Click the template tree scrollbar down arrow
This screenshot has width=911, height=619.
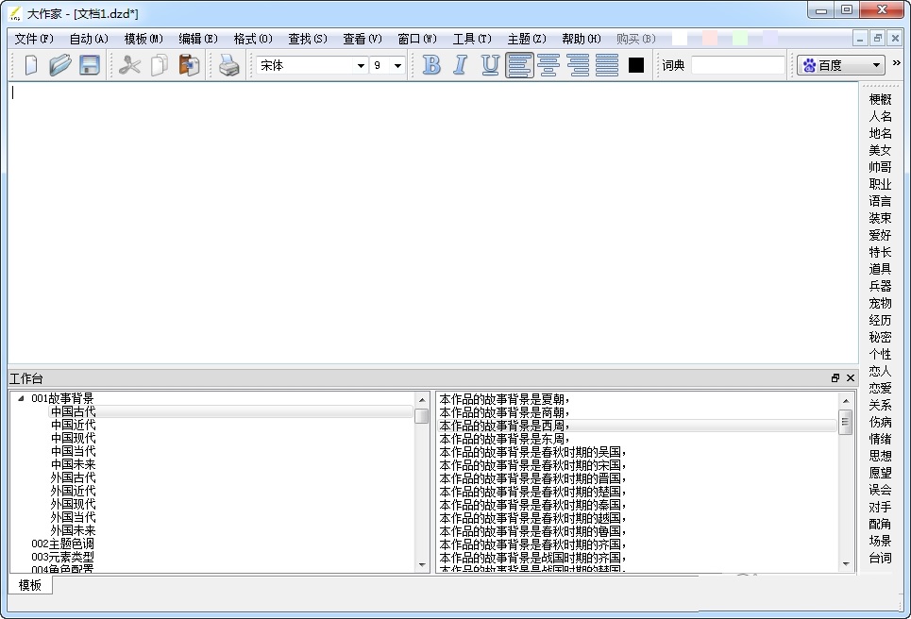click(422, 564)
